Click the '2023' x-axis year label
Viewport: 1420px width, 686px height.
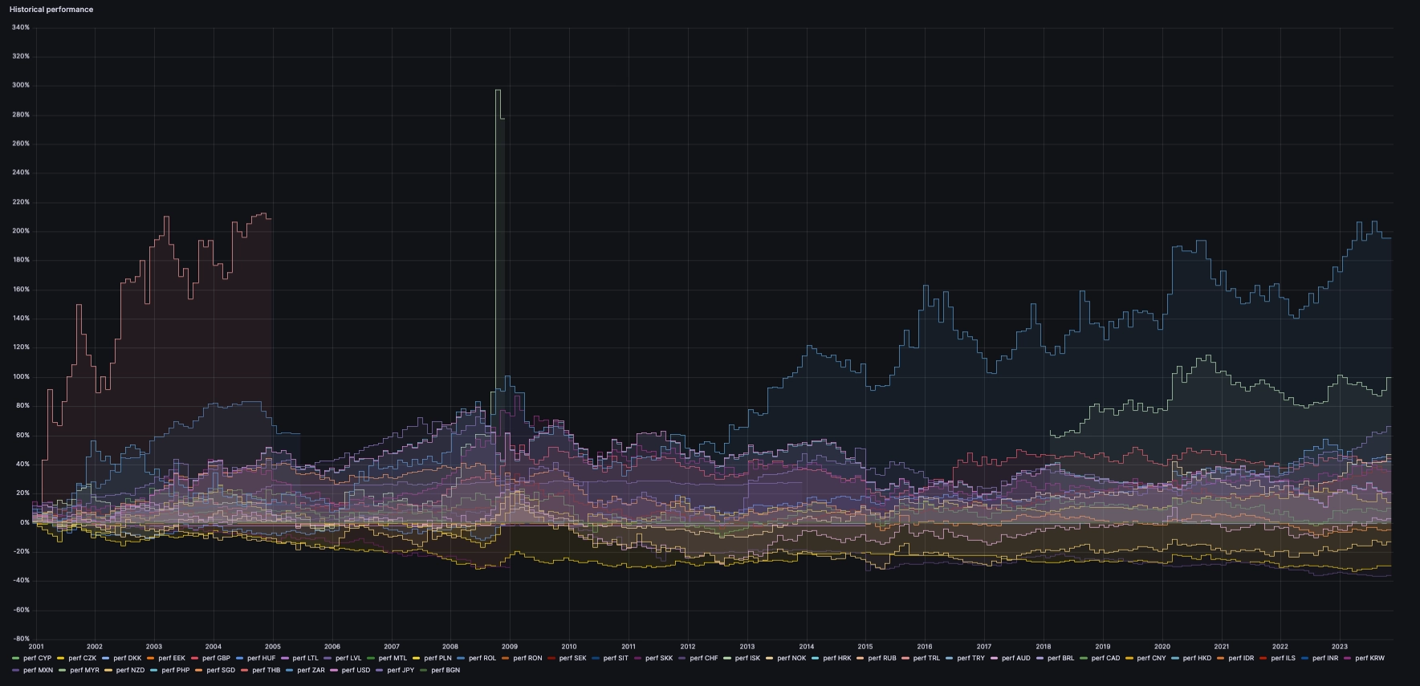1340,646
